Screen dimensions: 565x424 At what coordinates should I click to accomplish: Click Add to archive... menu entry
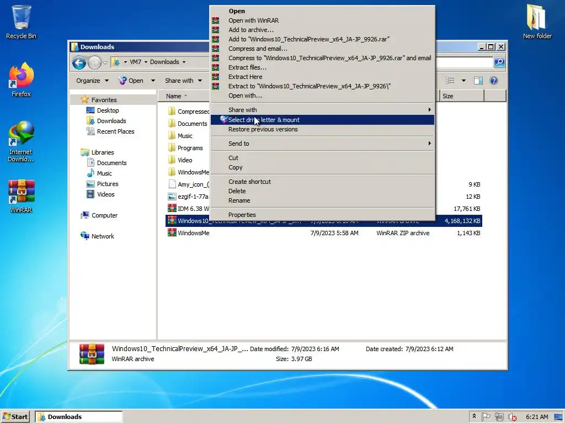point(322,30)
